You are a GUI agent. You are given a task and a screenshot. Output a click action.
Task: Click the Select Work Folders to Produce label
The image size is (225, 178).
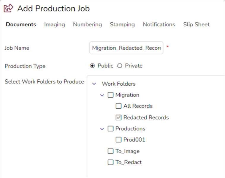(44, 82)
